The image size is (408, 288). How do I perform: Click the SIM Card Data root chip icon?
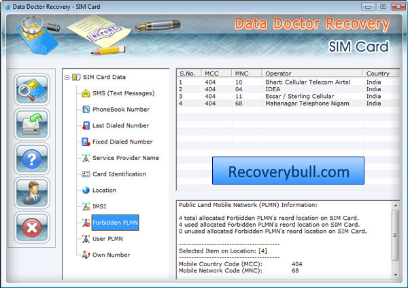pos(75,77)
